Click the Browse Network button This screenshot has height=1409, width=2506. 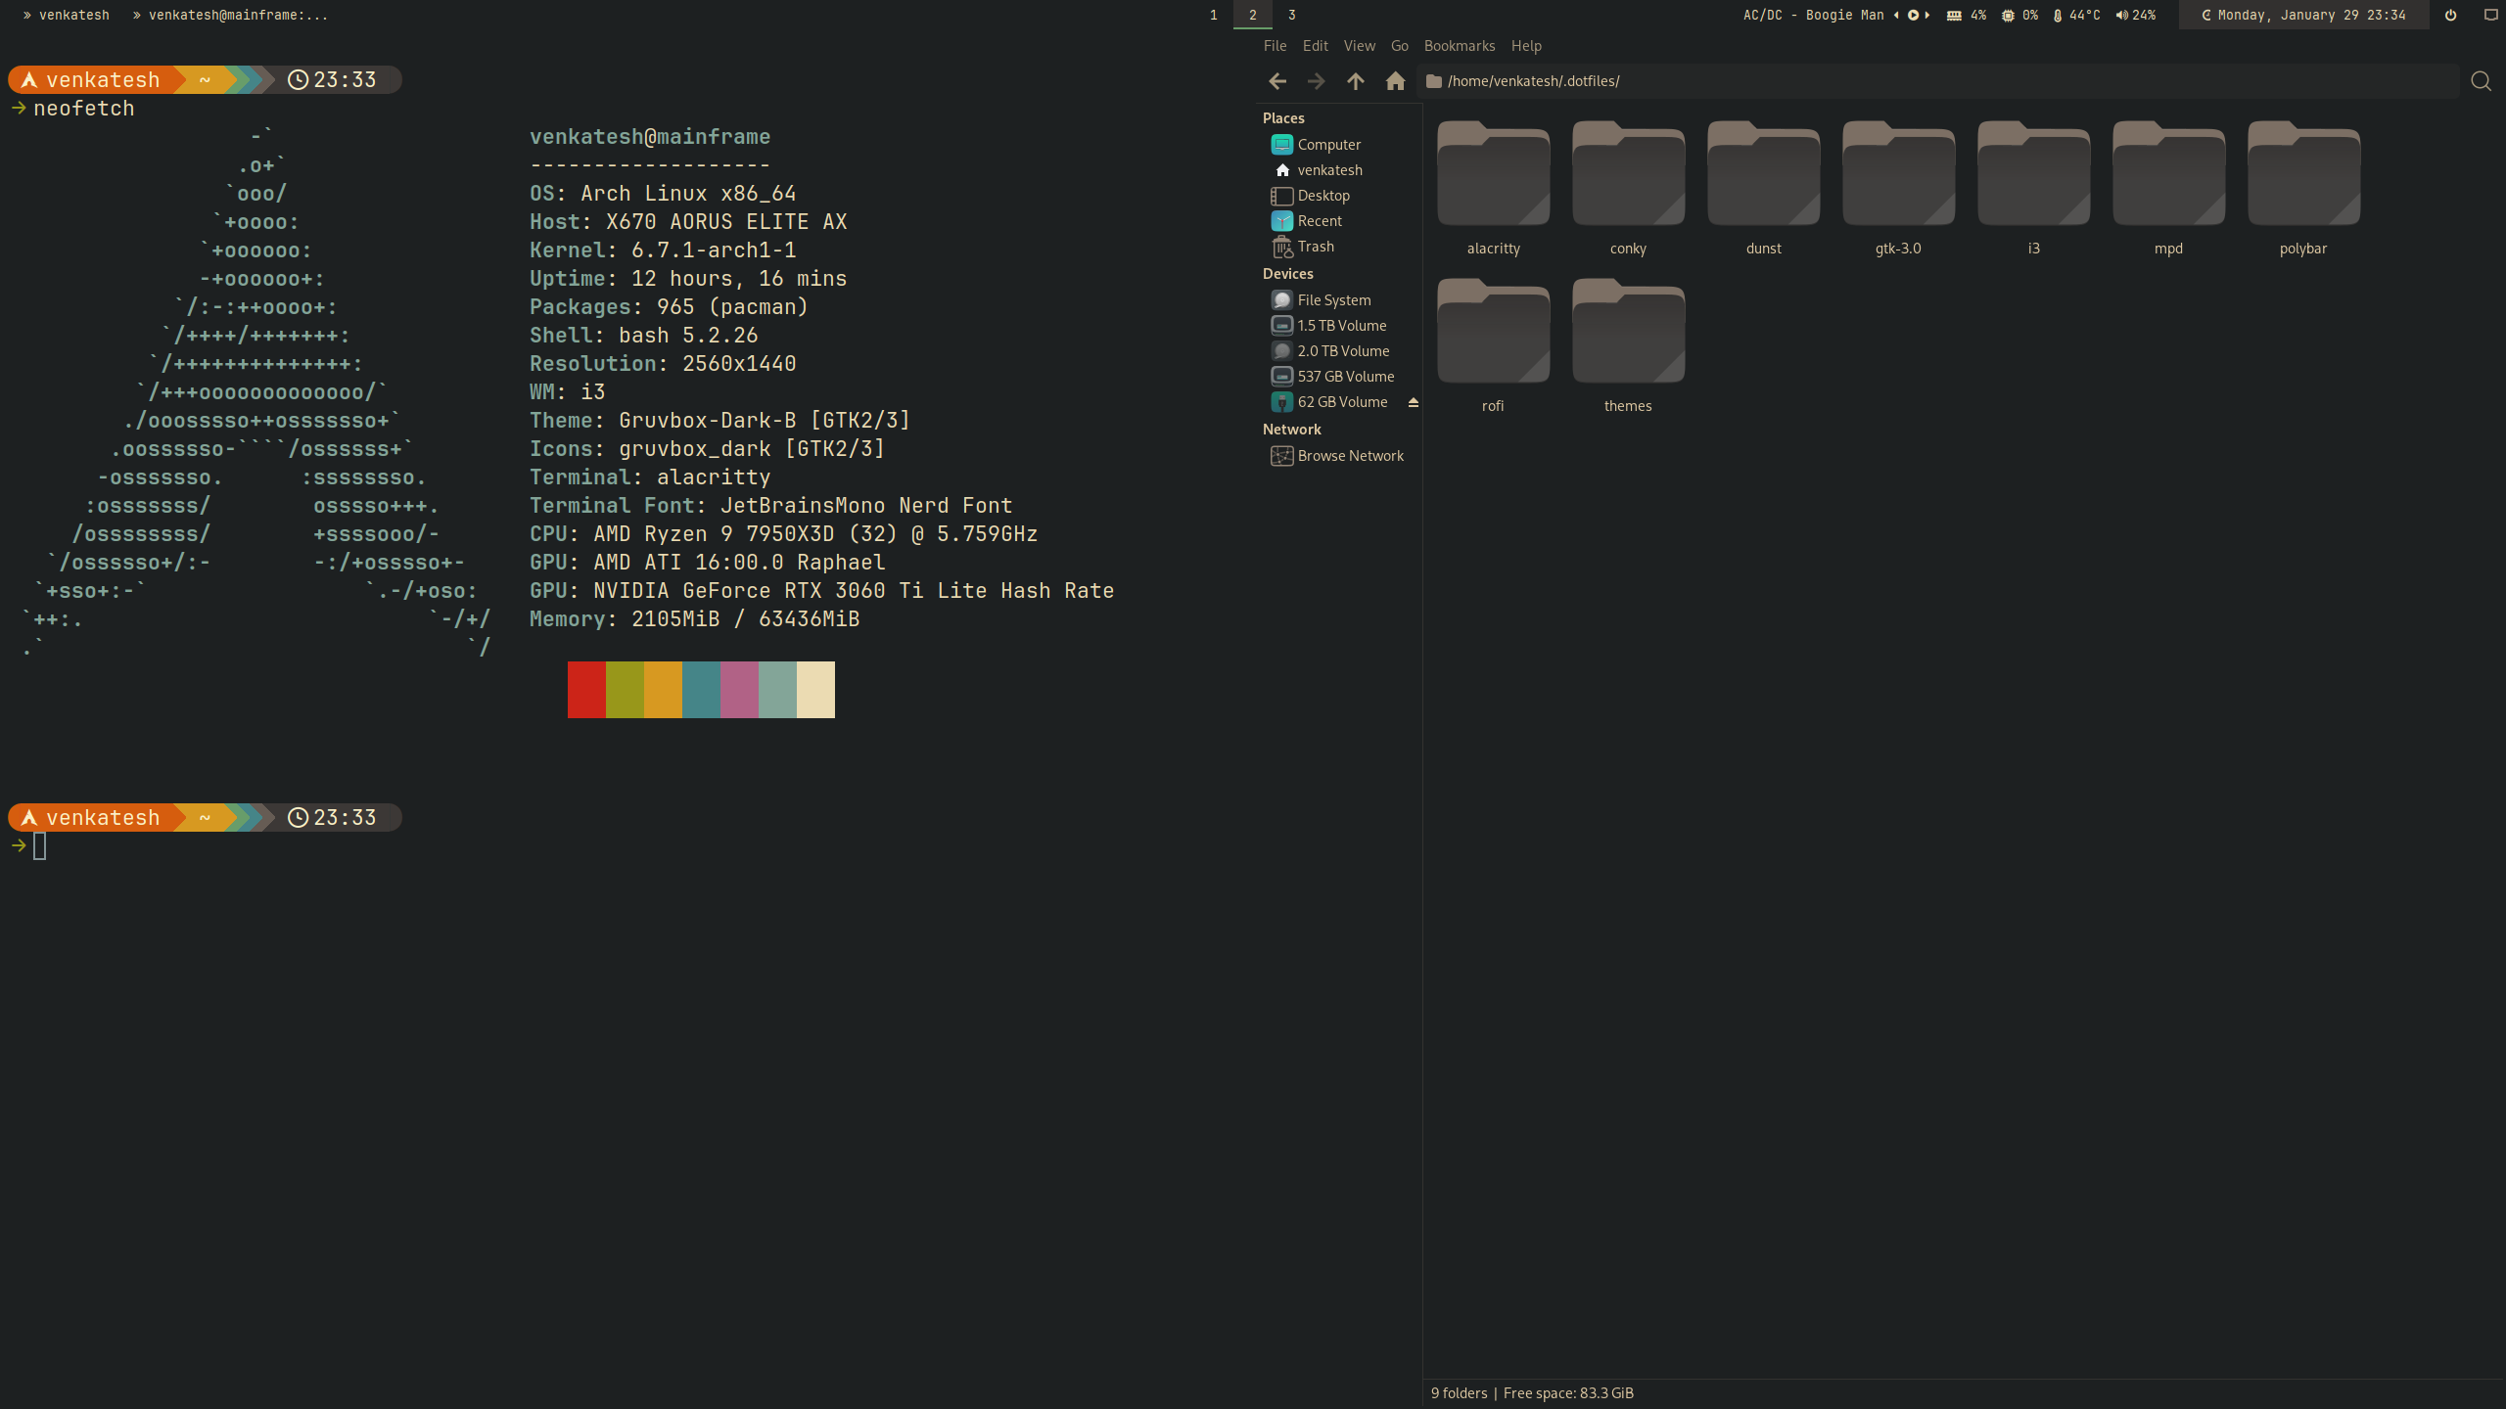(1349, 454)
